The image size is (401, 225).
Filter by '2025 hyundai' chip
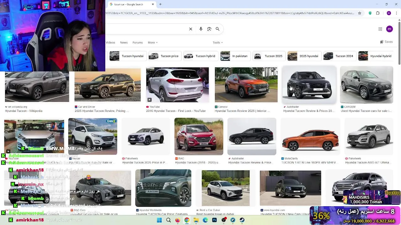(x=304, y=56)
